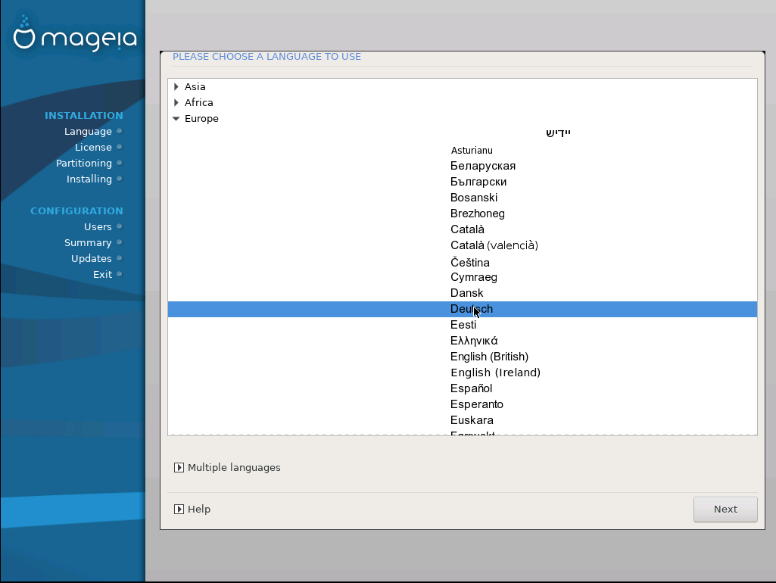The height and width of the screenshot is (583, 776).
Task: Select Esperanto in the list
Action: pyautogui.click(x=476, y=404)
